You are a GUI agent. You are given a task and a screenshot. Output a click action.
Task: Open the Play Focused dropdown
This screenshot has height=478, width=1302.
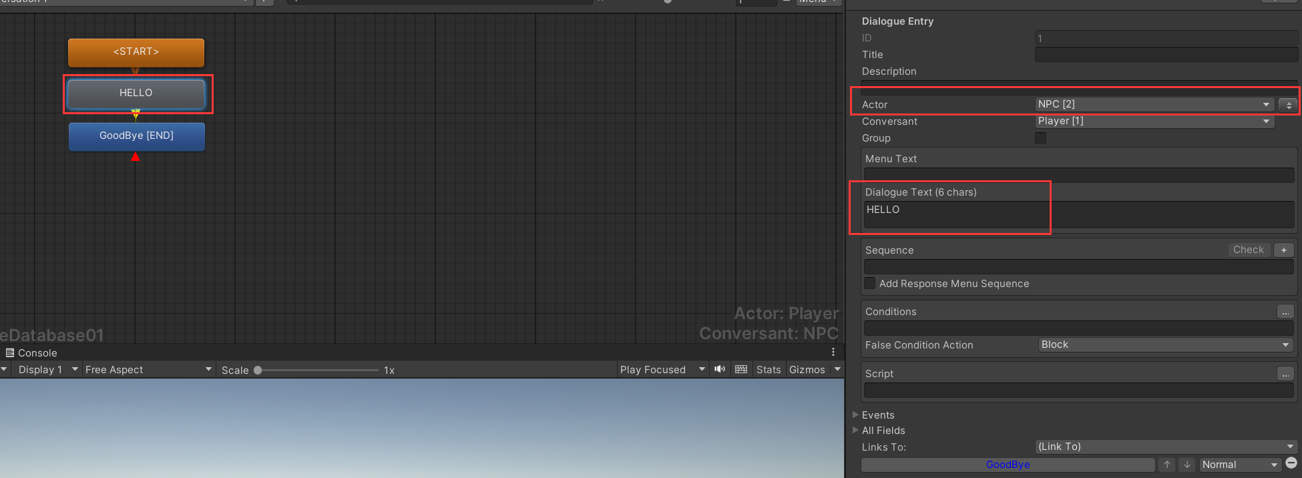662,370
